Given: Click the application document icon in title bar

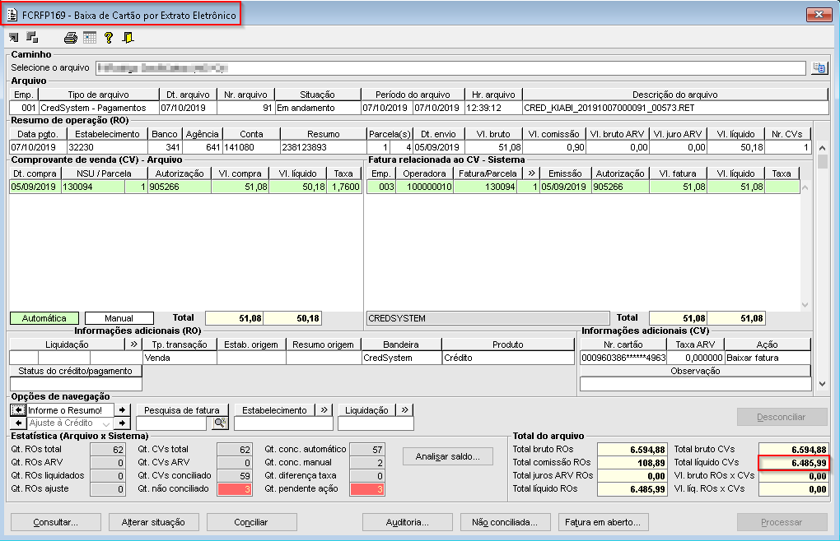Looking at the screenshot, I should [12, 15].
